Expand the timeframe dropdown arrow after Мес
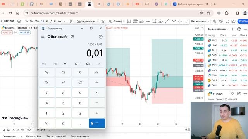Viewport: 248px width, 139px height. coord(65,21)
